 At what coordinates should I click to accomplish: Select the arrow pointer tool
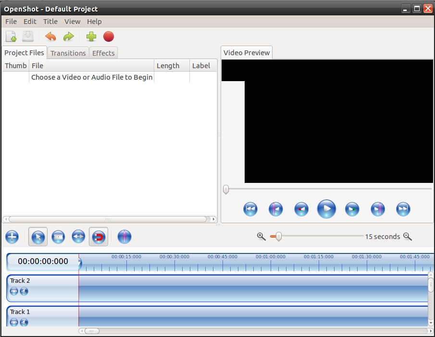38,237
